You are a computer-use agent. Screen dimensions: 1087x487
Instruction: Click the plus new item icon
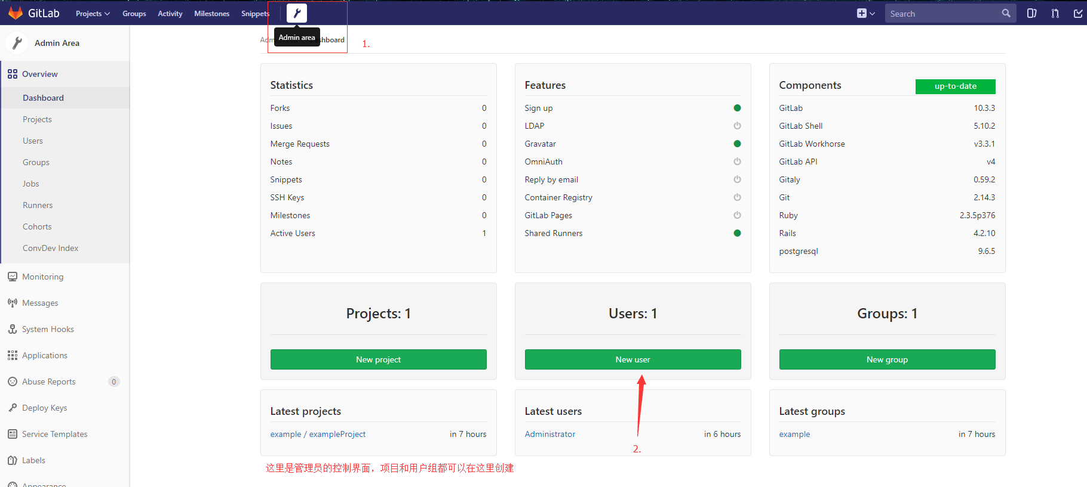861,13
